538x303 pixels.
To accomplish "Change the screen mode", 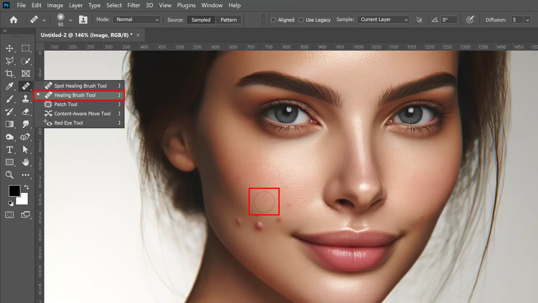I will pyautogui.click(x=25, y=215).
